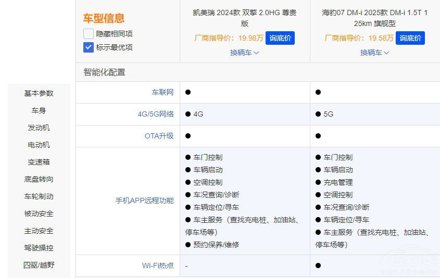Click 询底价 button for 凯美瑞
The height and width of the screenshot is (278, 440).
[280, 38]
